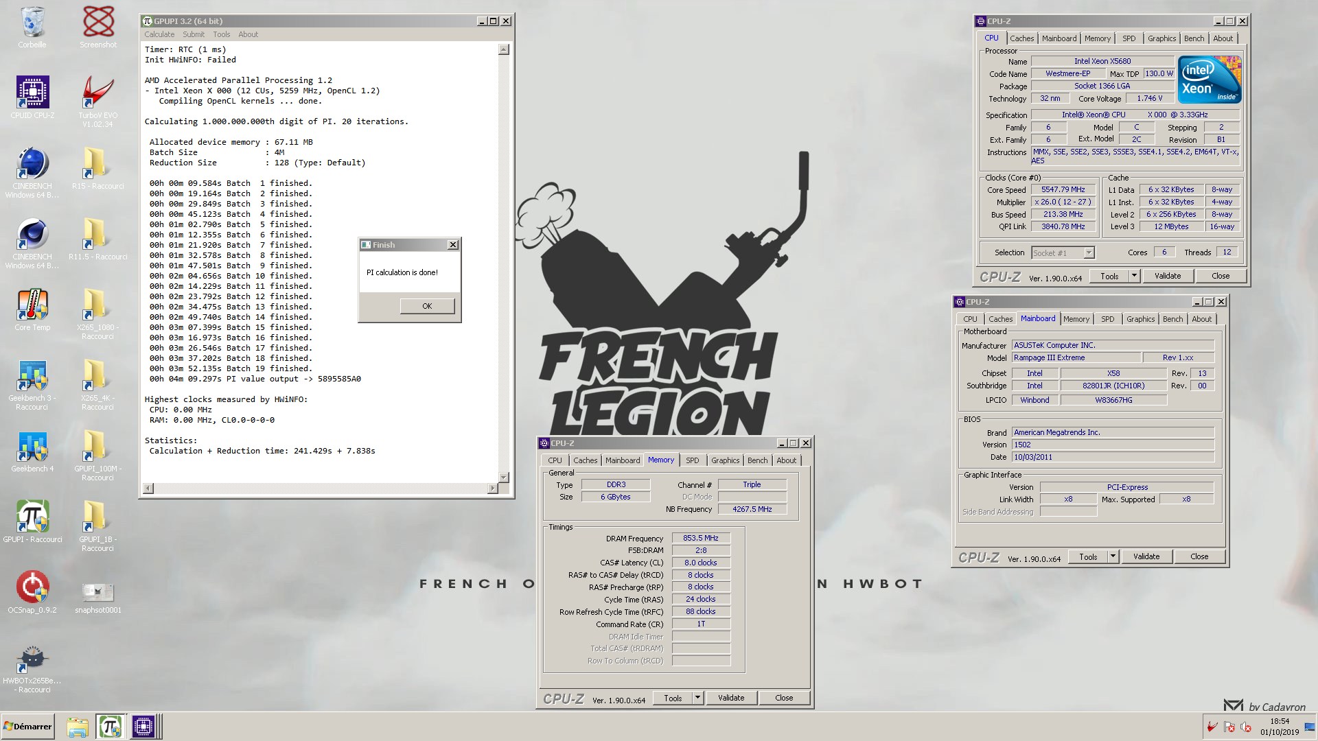Open GPUPI_1B - Raccourci folder
Viewport: 1318px width, 741px height.
tap(98, 526)
